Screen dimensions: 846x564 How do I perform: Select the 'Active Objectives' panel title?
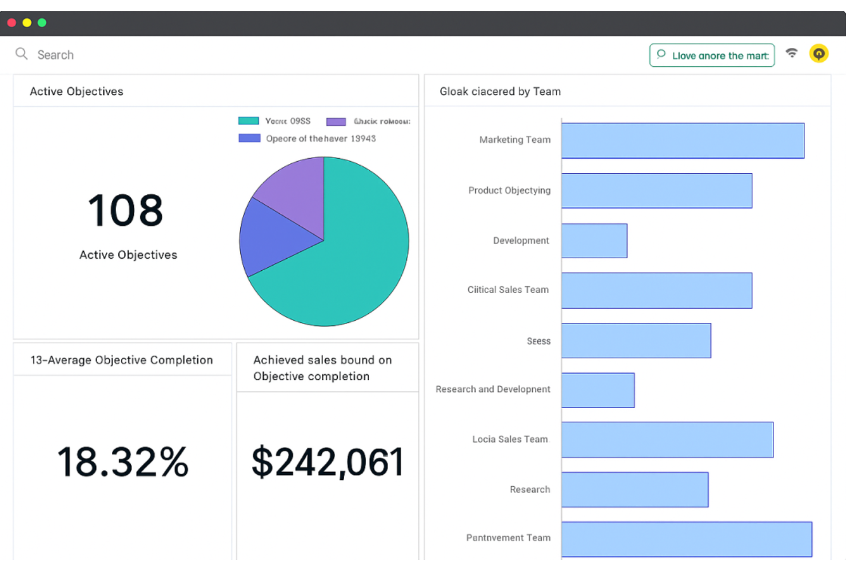click(x=76, y=91)
